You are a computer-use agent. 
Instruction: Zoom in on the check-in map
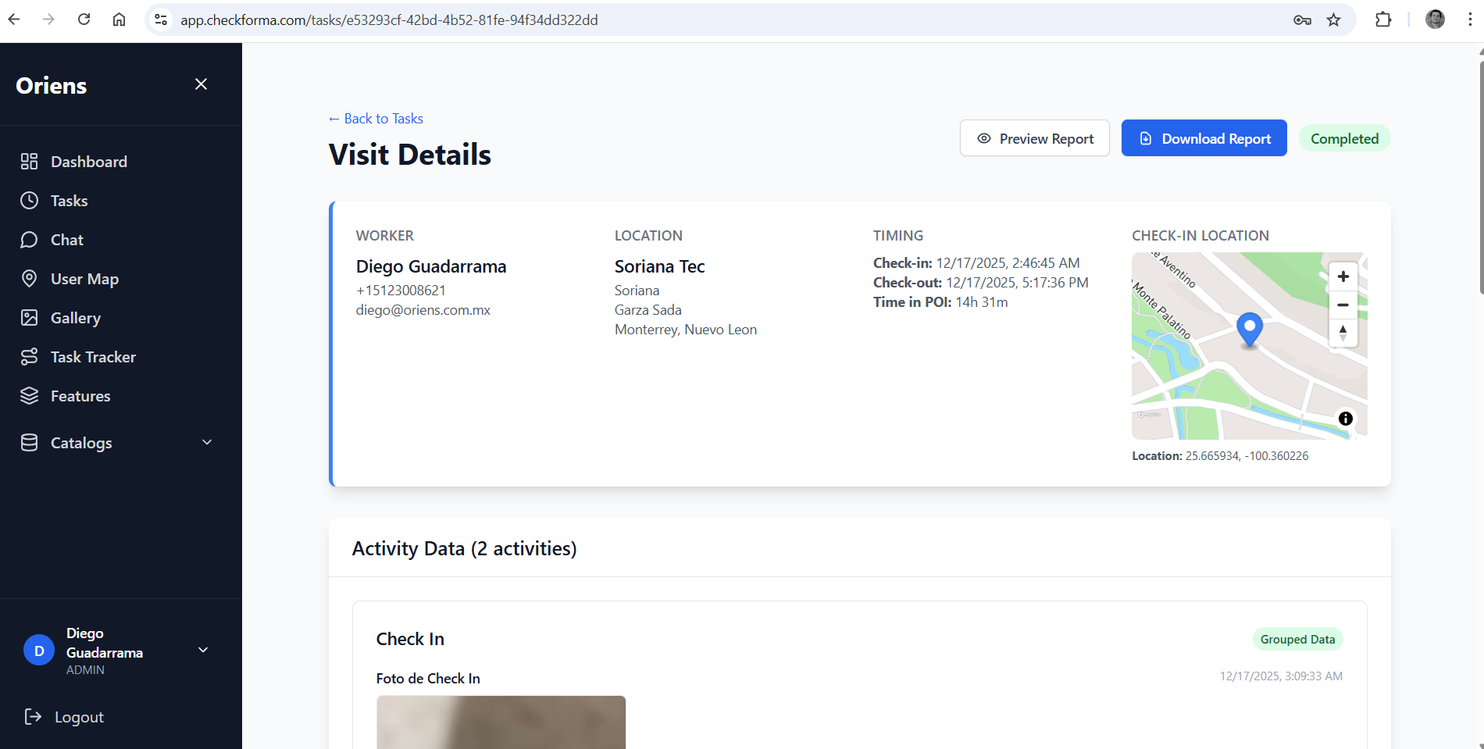[1343, 276]
